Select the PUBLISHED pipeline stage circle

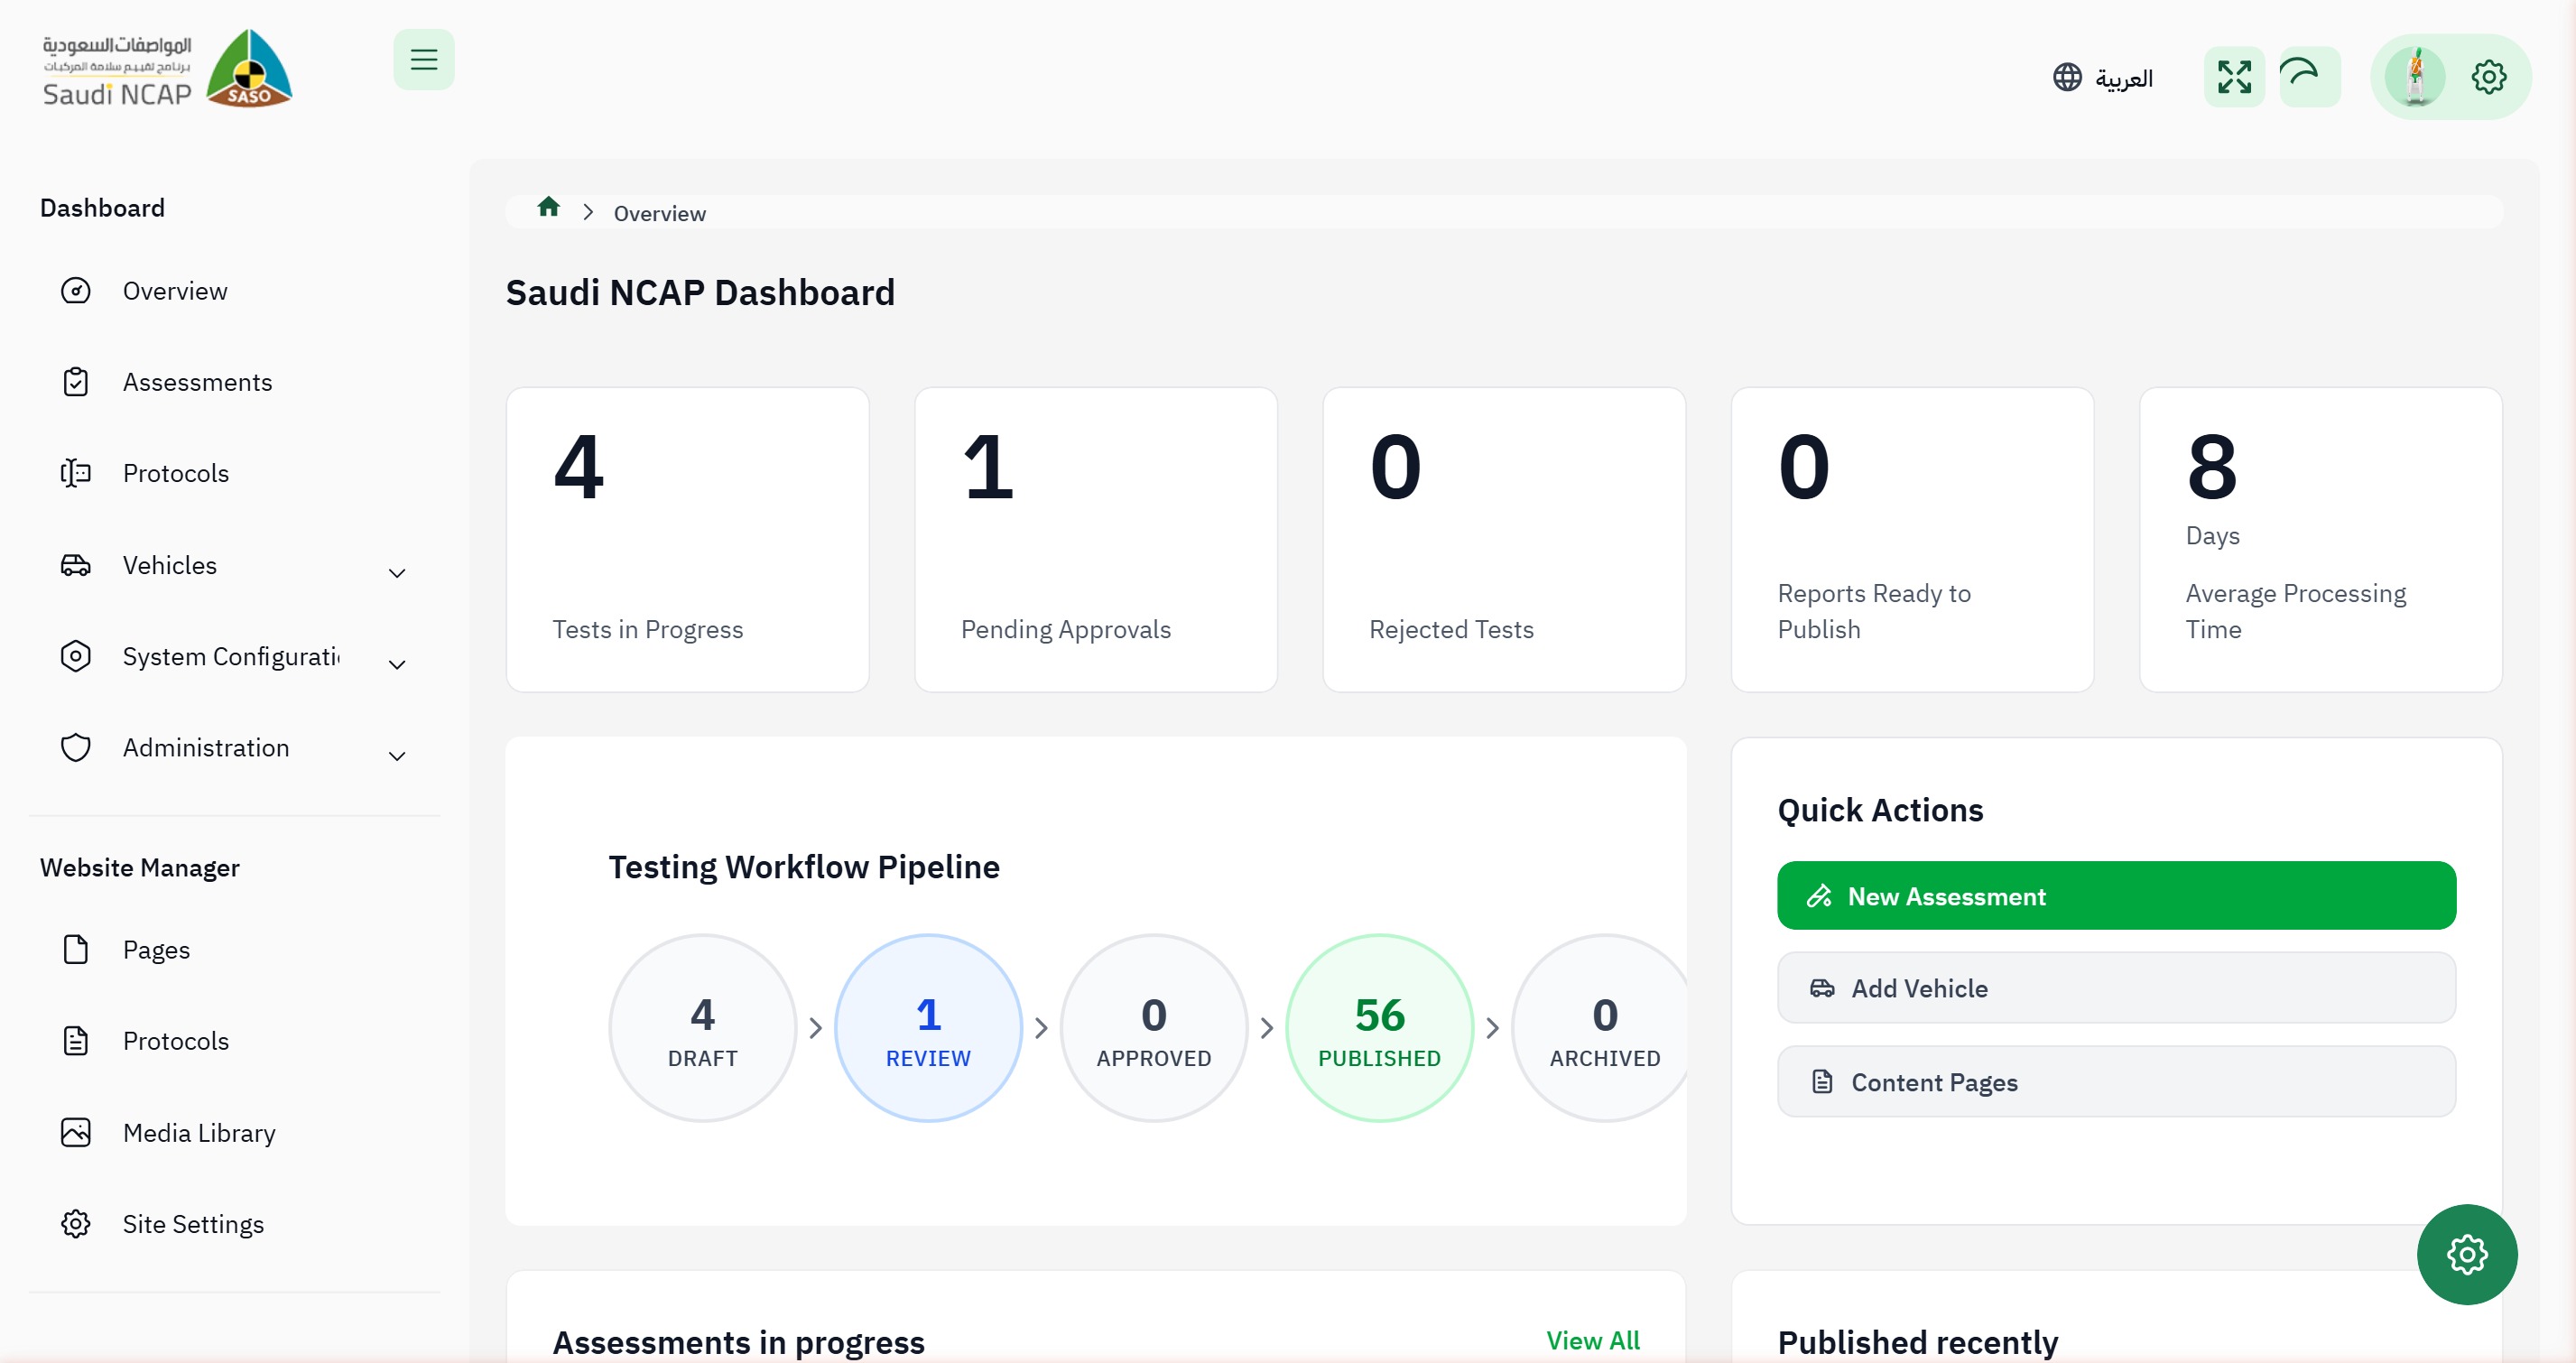[1379, 1028]
